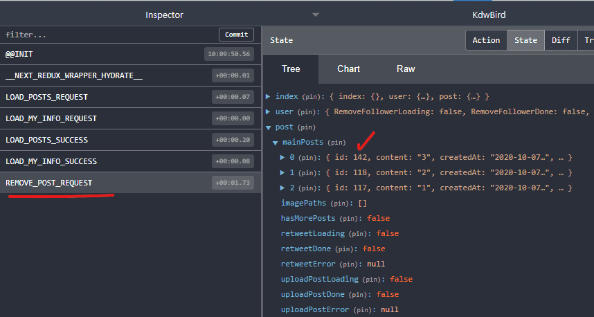594x317 pixels.
Task: Select the Tree tab
Action: (291, 69)
